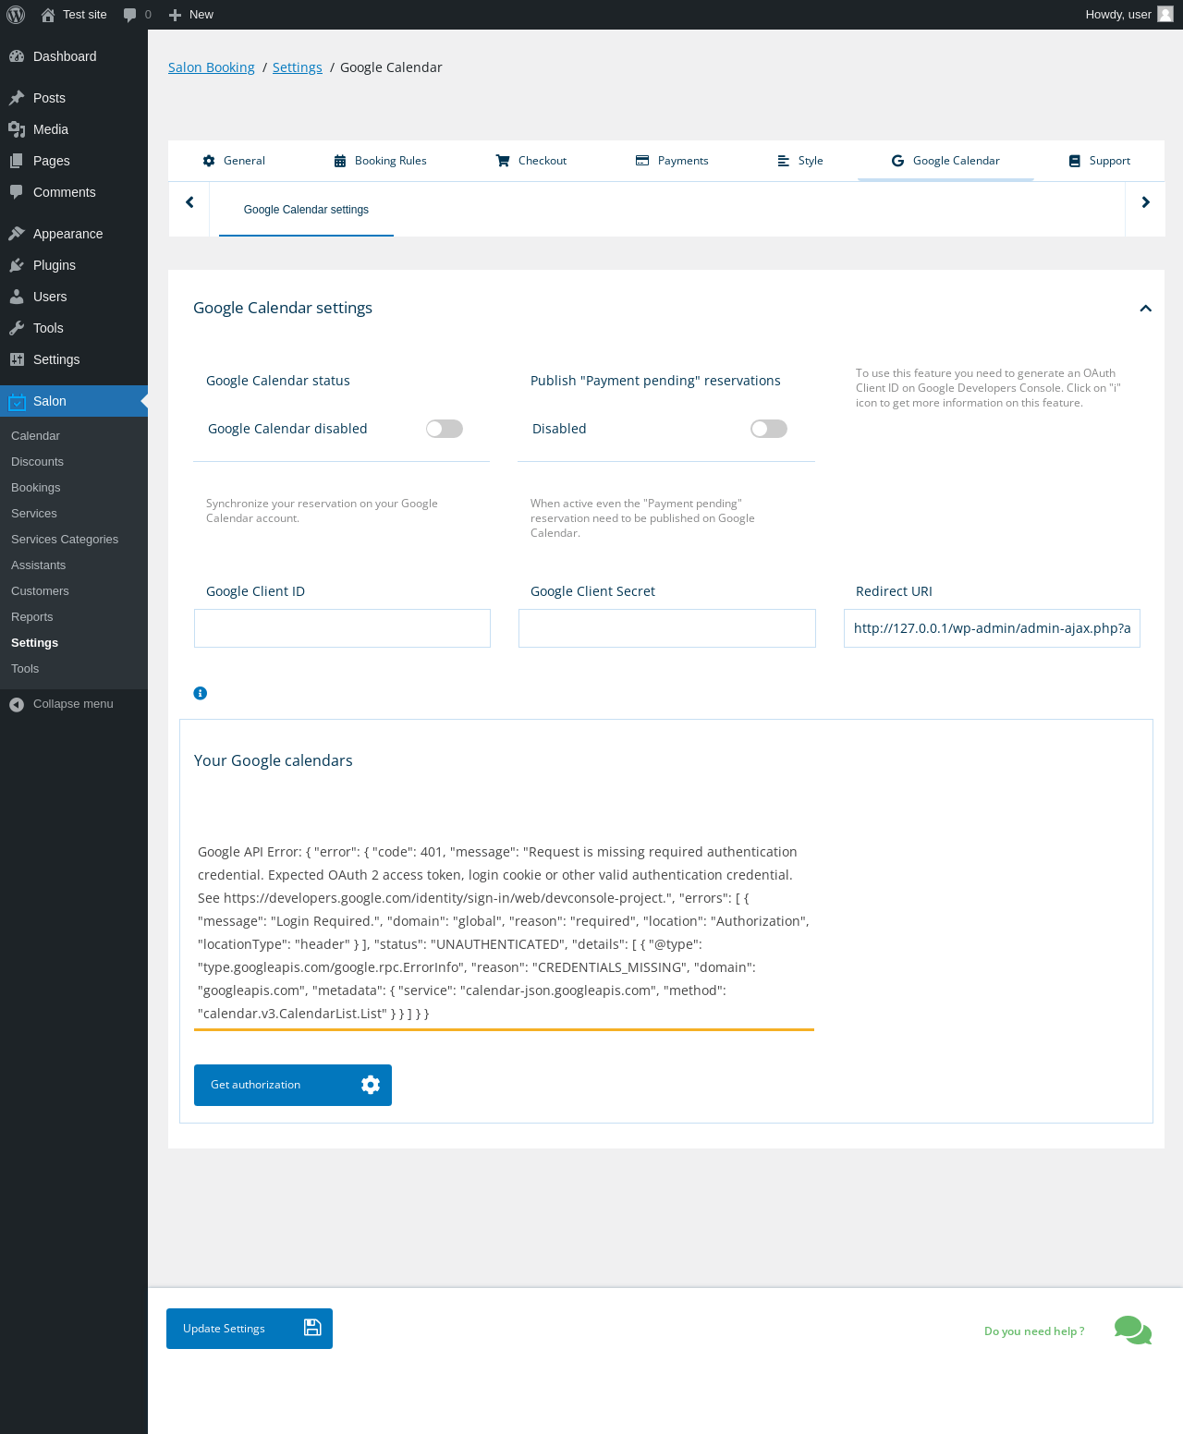Screen dimensions: 1183x1434
Task: Click the Salon calendar icon
Action: click(x=17, y=401)
